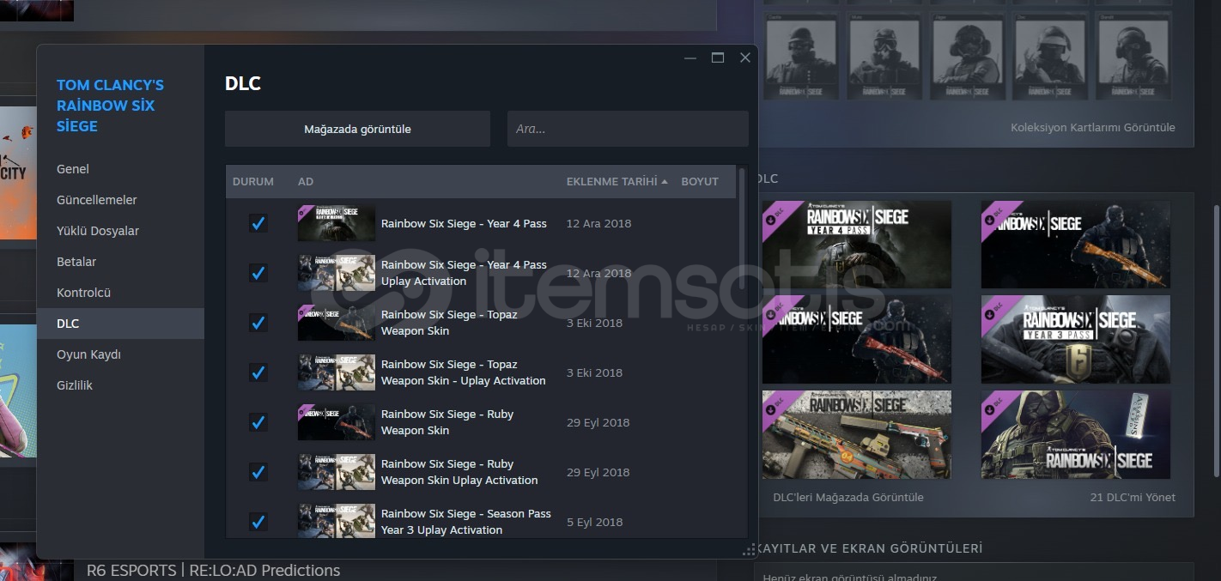Click the Ruby Weapon Skin Uplay Activation thumbnail
This screenshot has height=581, width=1221.
point(337,472)
